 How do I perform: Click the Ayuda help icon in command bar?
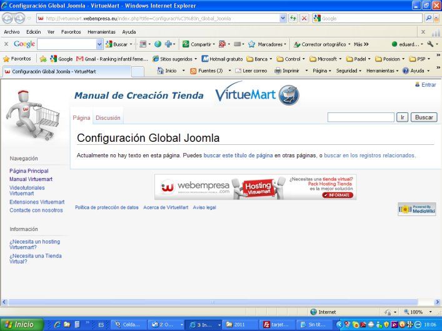point(406,71)
